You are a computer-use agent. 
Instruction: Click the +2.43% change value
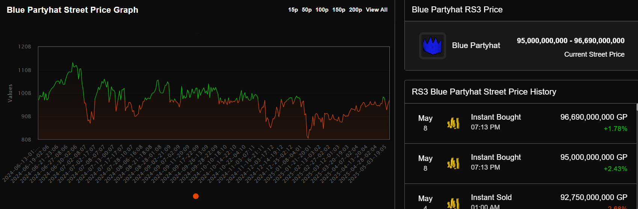(x=615, y=169)
